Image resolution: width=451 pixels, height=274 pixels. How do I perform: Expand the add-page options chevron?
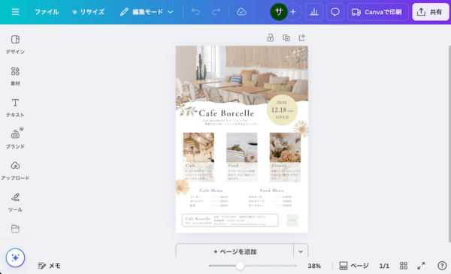(301, 251)
